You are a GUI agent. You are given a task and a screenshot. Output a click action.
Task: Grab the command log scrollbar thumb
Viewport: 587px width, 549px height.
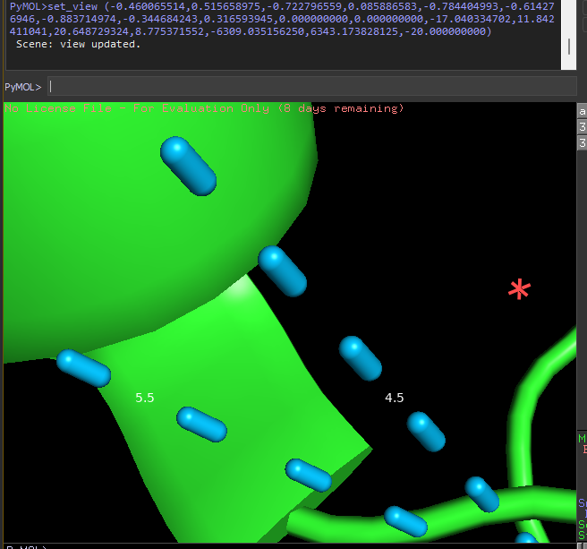pyautogui.click(x=569, y=47)
